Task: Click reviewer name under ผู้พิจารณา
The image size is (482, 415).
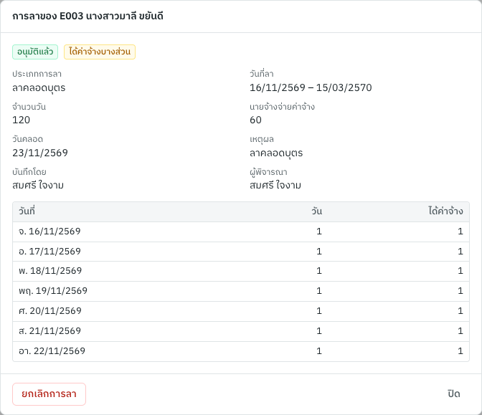Action: click(x=275, y=185)
